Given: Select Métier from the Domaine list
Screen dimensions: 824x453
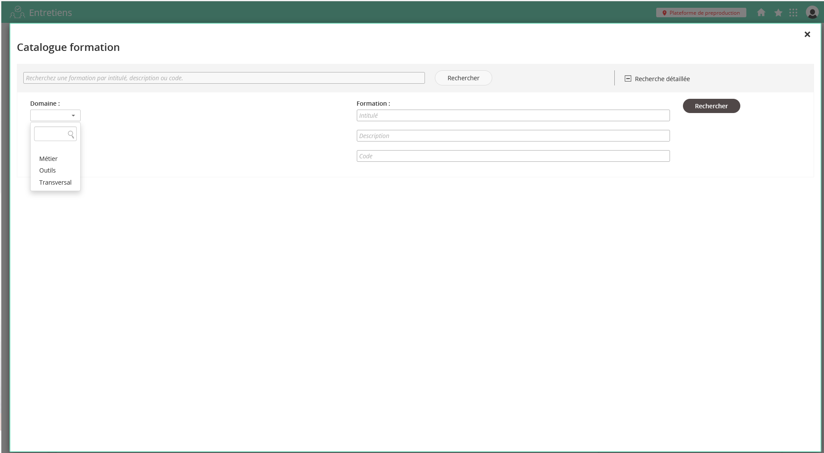Looking at the screenshot, I should point(48,159).
